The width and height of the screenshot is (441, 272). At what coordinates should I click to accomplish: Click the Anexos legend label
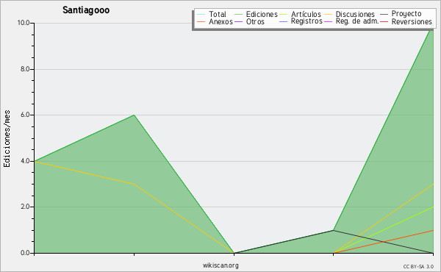point(220,21)
